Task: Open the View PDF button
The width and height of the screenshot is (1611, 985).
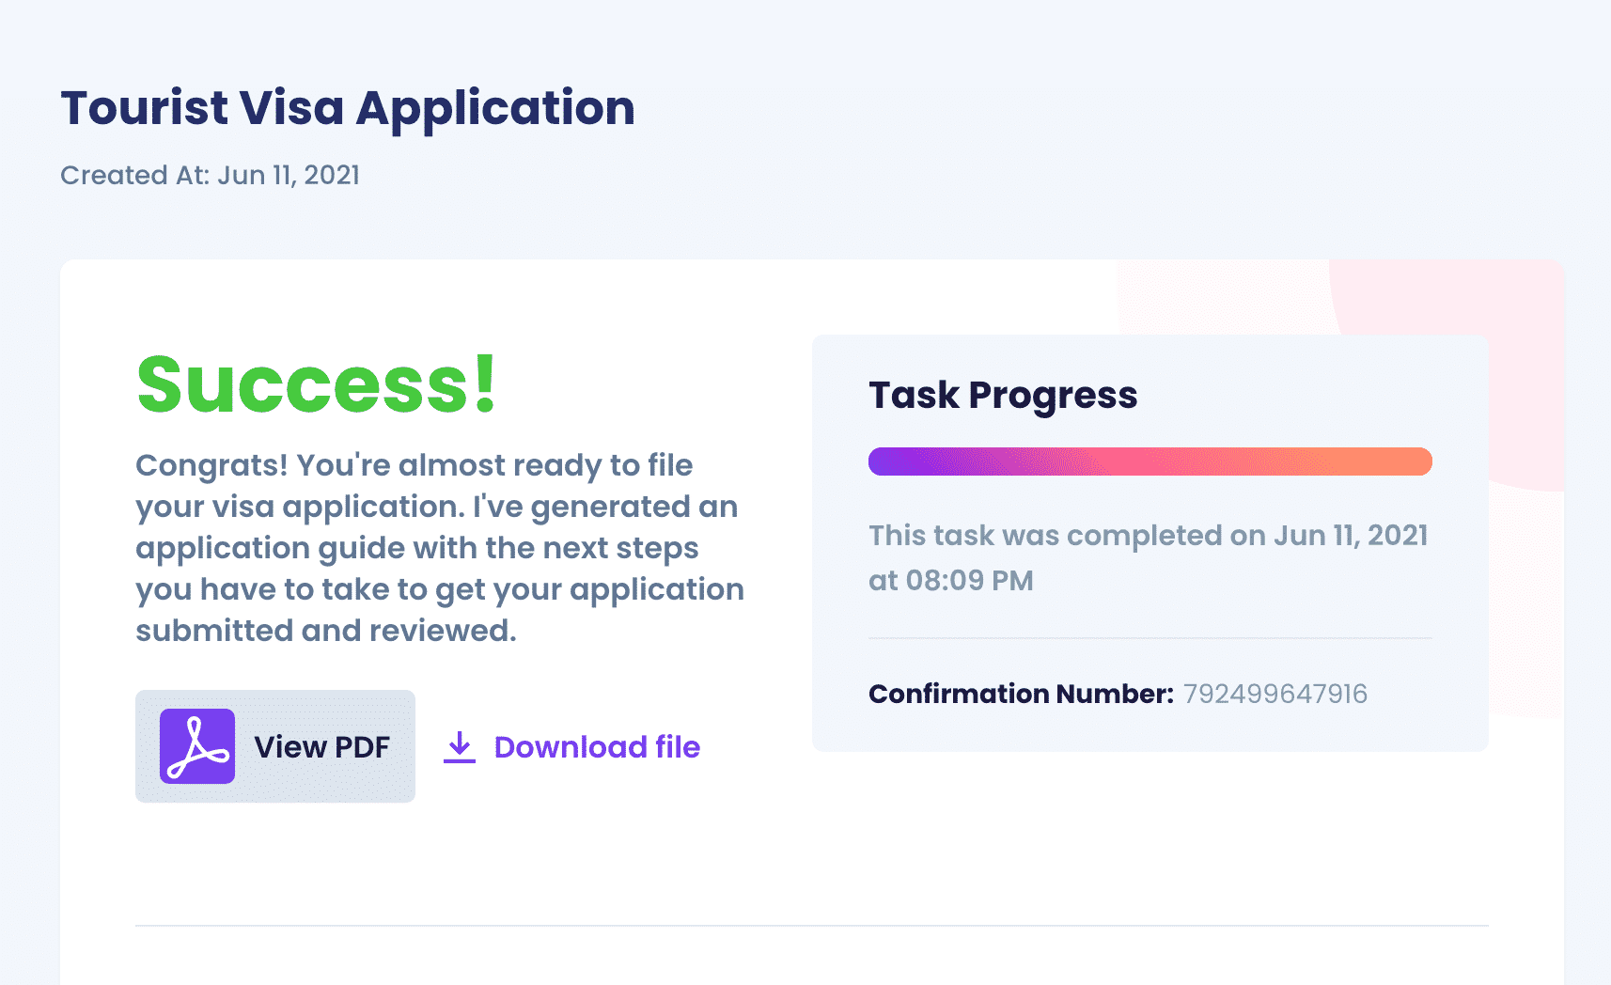Action: (275, 746)
